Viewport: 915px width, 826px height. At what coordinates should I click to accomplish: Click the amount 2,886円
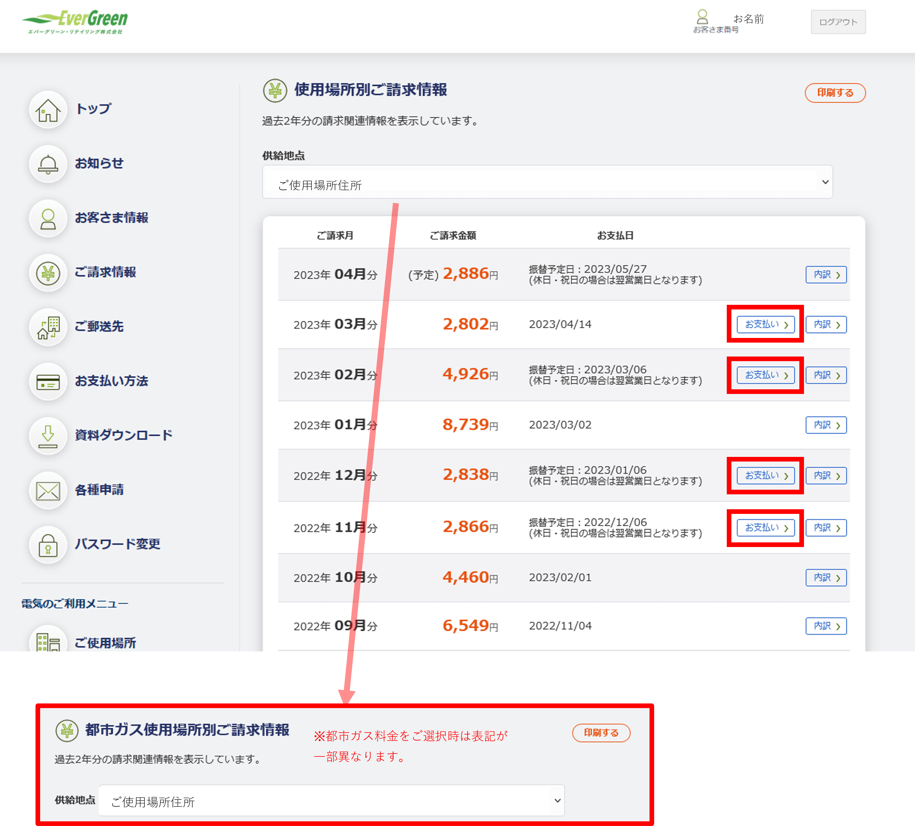click(470, 274)
